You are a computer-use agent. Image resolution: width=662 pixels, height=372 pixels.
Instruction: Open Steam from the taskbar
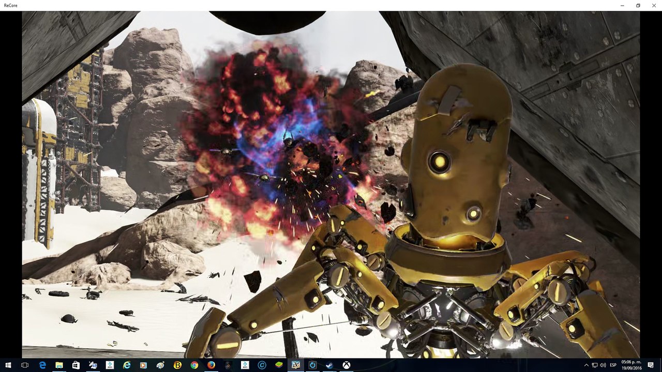pyautogui.click(x=329, y=365)
